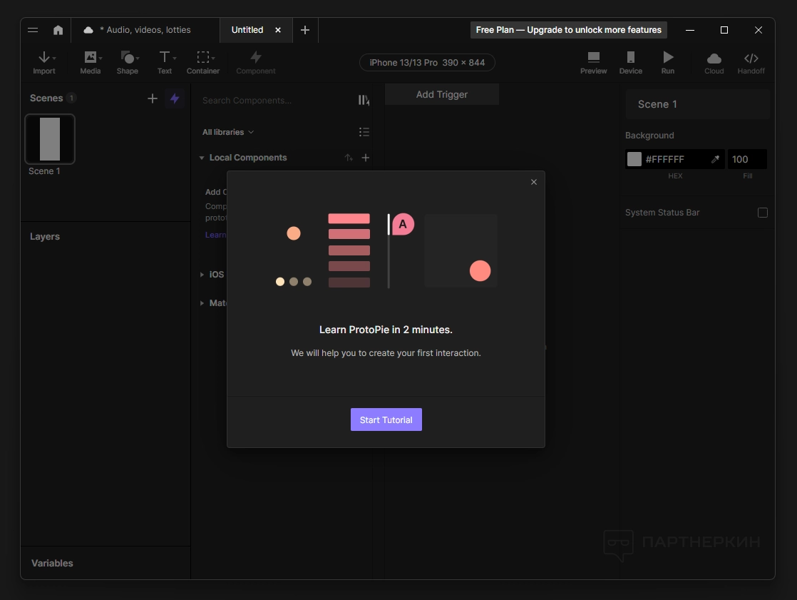Expand the iOS components section
This screenshot has width=797, height=600.
[x=202, y=275]
